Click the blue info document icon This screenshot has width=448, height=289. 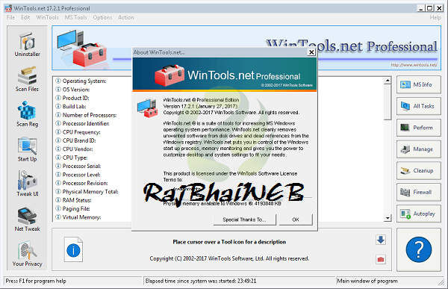[x=73, y=249]
